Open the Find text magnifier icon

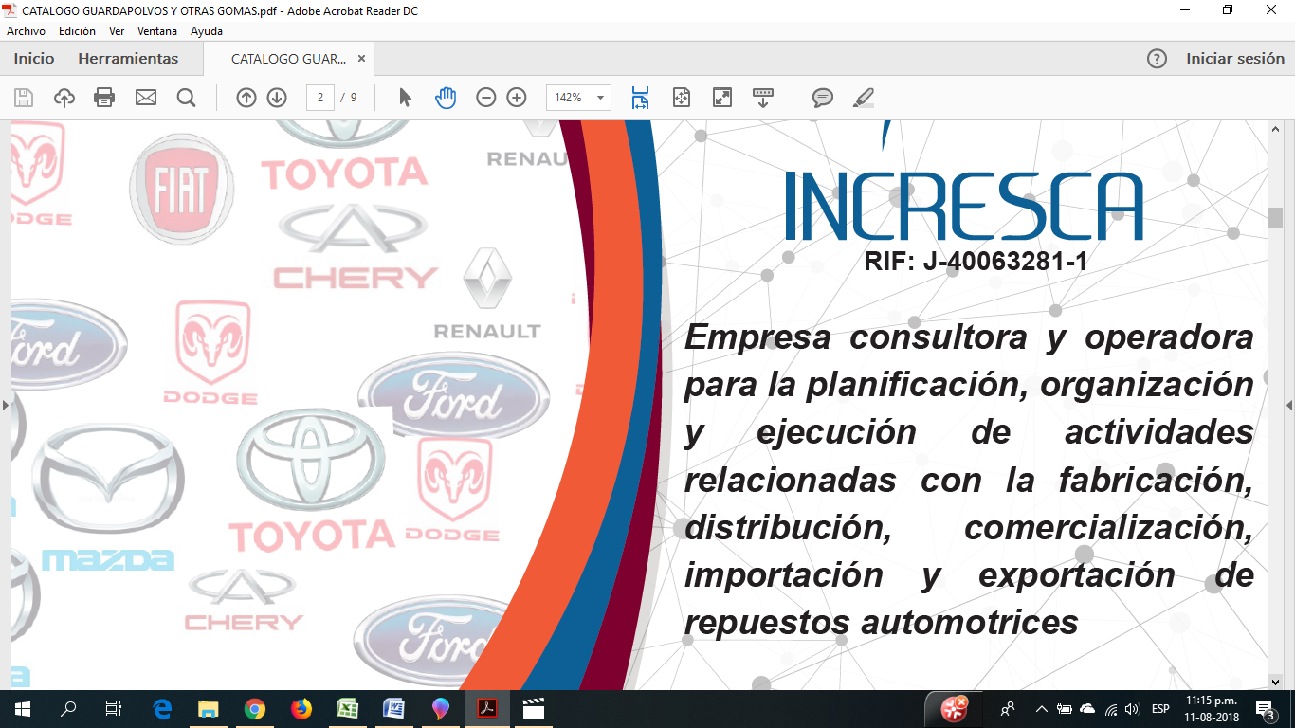click(186, 98)
